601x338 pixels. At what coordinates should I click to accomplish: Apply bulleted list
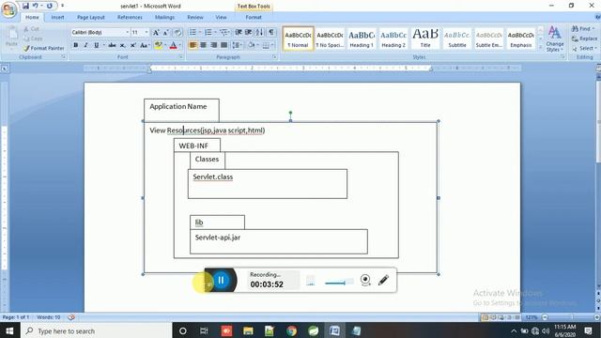click(193, 32)
